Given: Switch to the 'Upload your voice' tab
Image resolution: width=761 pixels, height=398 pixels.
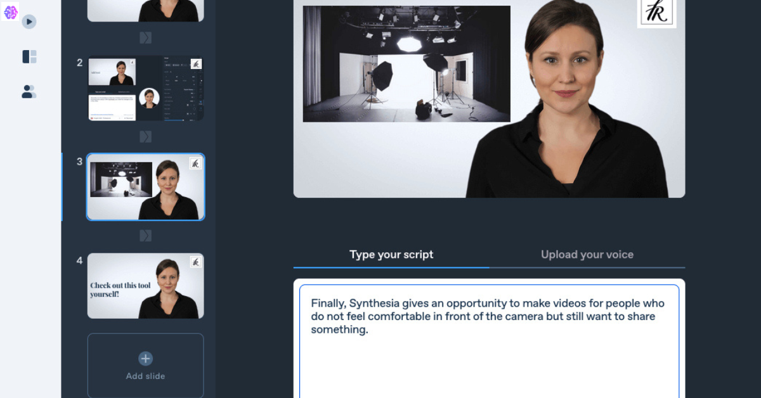Looking at the screenshot, I should (587, 255).
